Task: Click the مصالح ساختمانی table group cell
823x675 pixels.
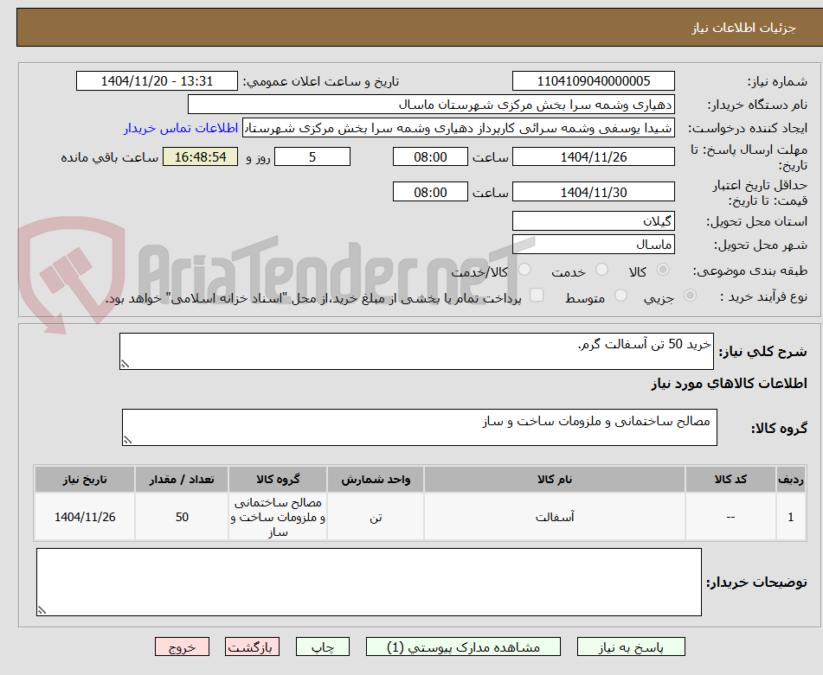Action: [278, 517]
